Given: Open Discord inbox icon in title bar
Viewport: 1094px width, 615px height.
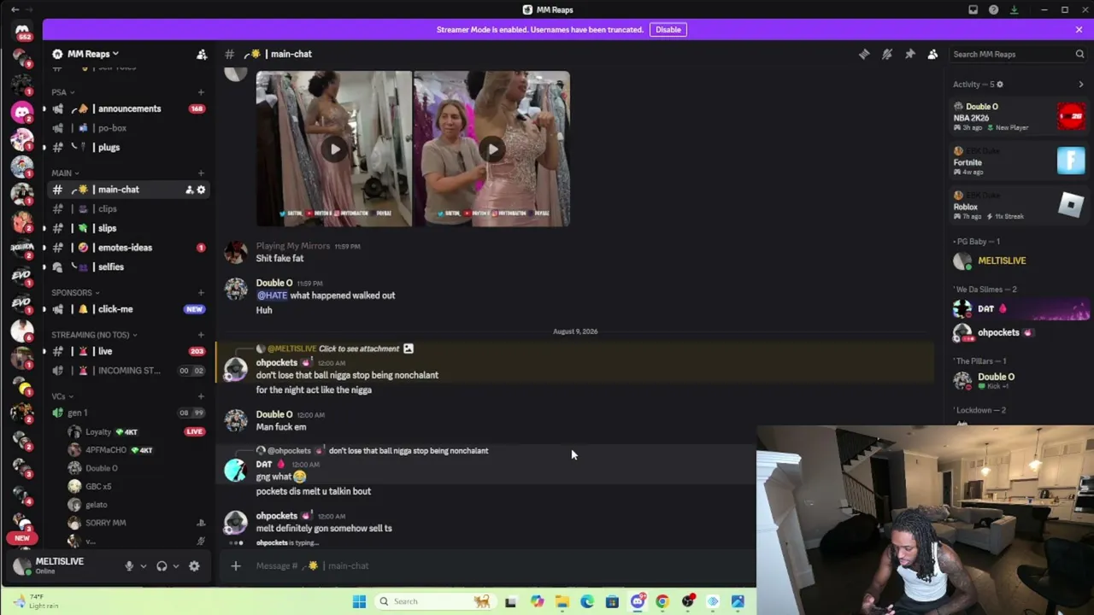Looking at the screenshot, I should (x=973, y=9).
